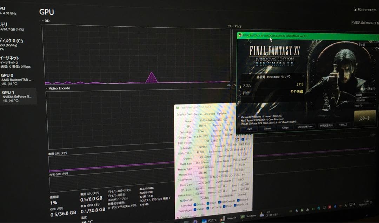Screen dimensions: 379x223
Task: Click the Bluetooth tray icon
Action: click(335, 207)
